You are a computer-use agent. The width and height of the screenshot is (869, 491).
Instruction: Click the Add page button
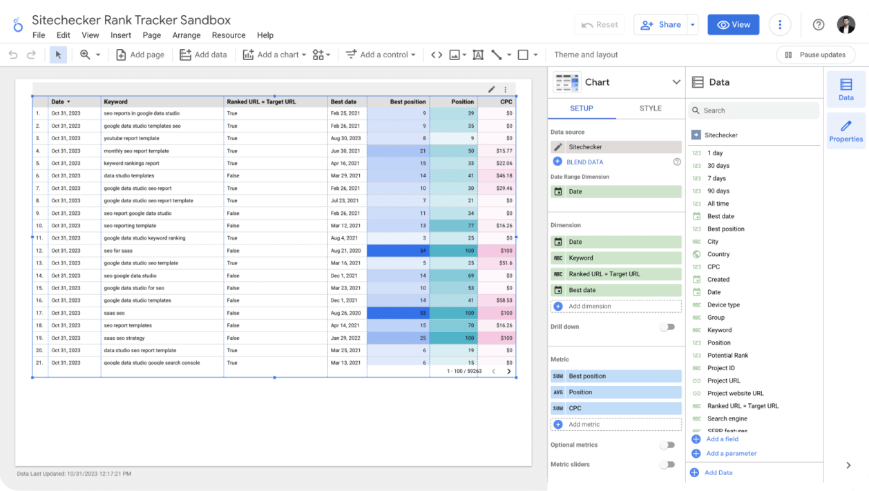click(x=140, y=55)
